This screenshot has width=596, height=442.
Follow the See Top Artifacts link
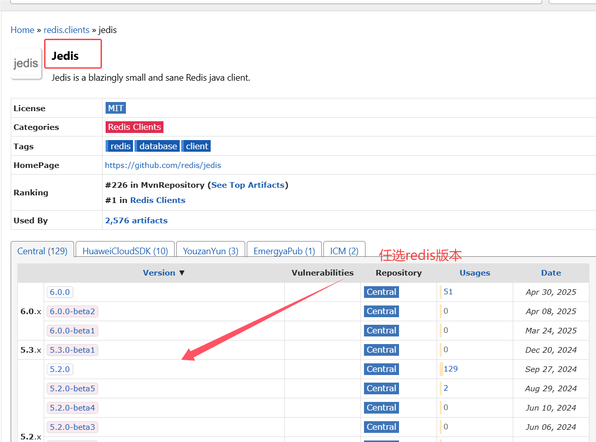248,185
